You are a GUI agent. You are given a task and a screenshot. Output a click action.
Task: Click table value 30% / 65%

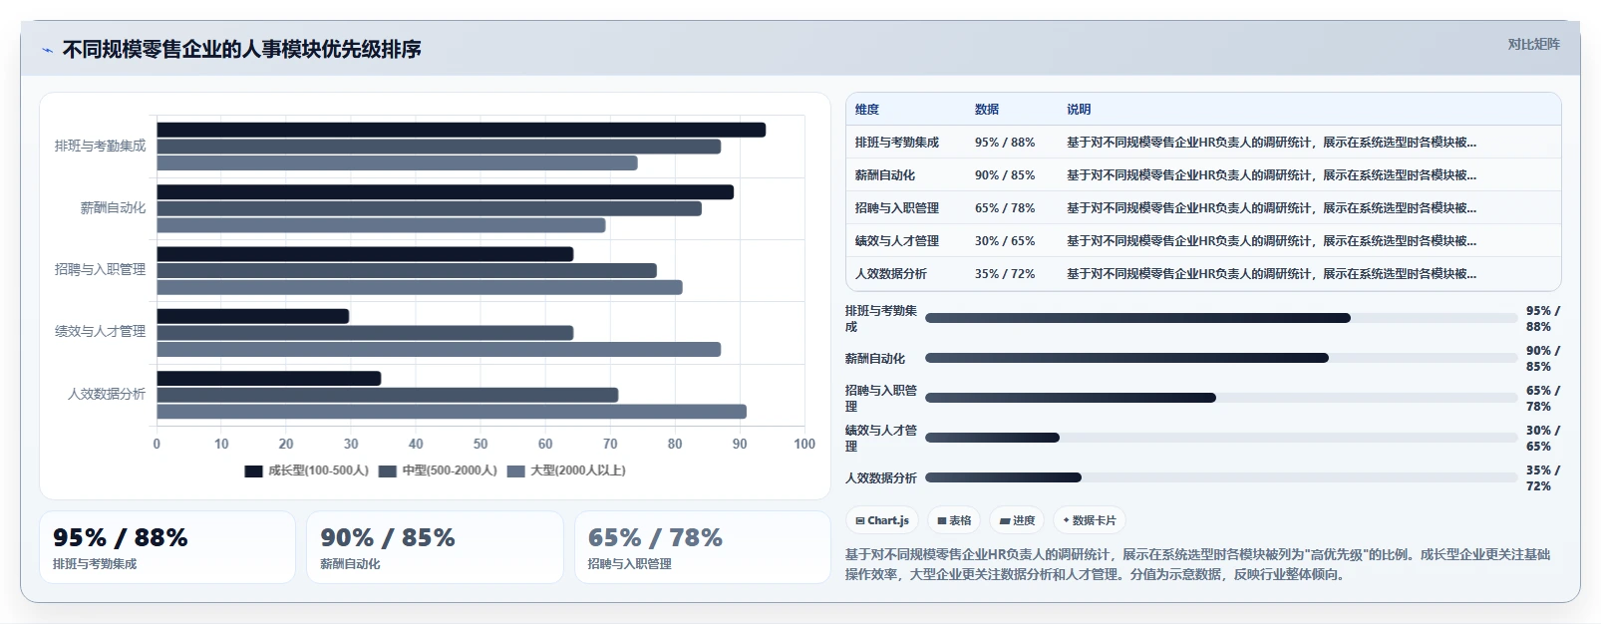point(1005,241)
